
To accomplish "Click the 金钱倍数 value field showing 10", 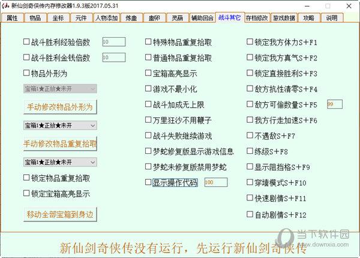I will [x=114, y=57].
